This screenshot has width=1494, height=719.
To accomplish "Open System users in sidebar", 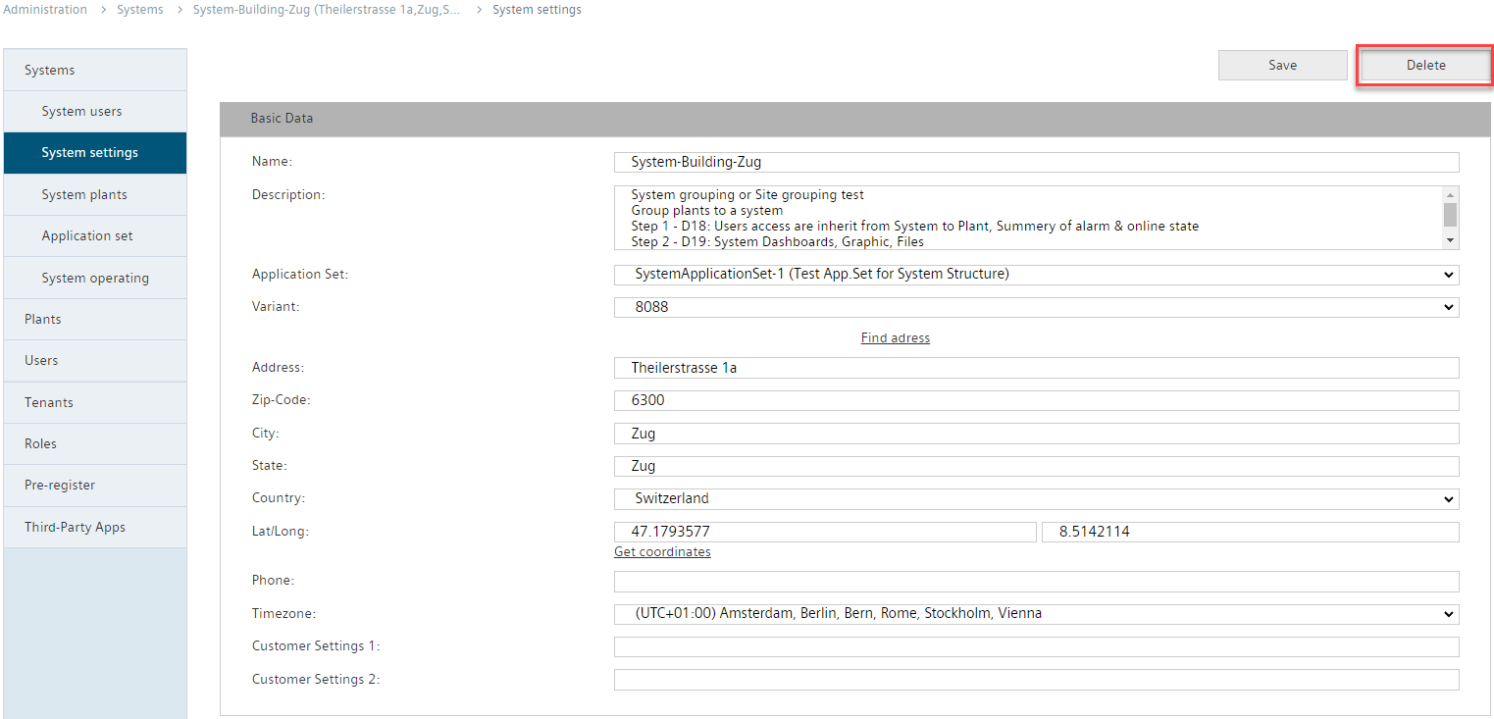I will tap(81, 112).
